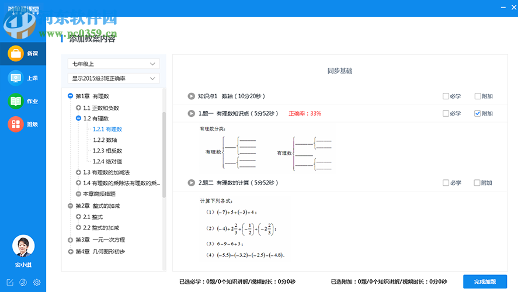Click the 正确率：33% text
Viewport: 518px width, 292px height.
[305, 114]
